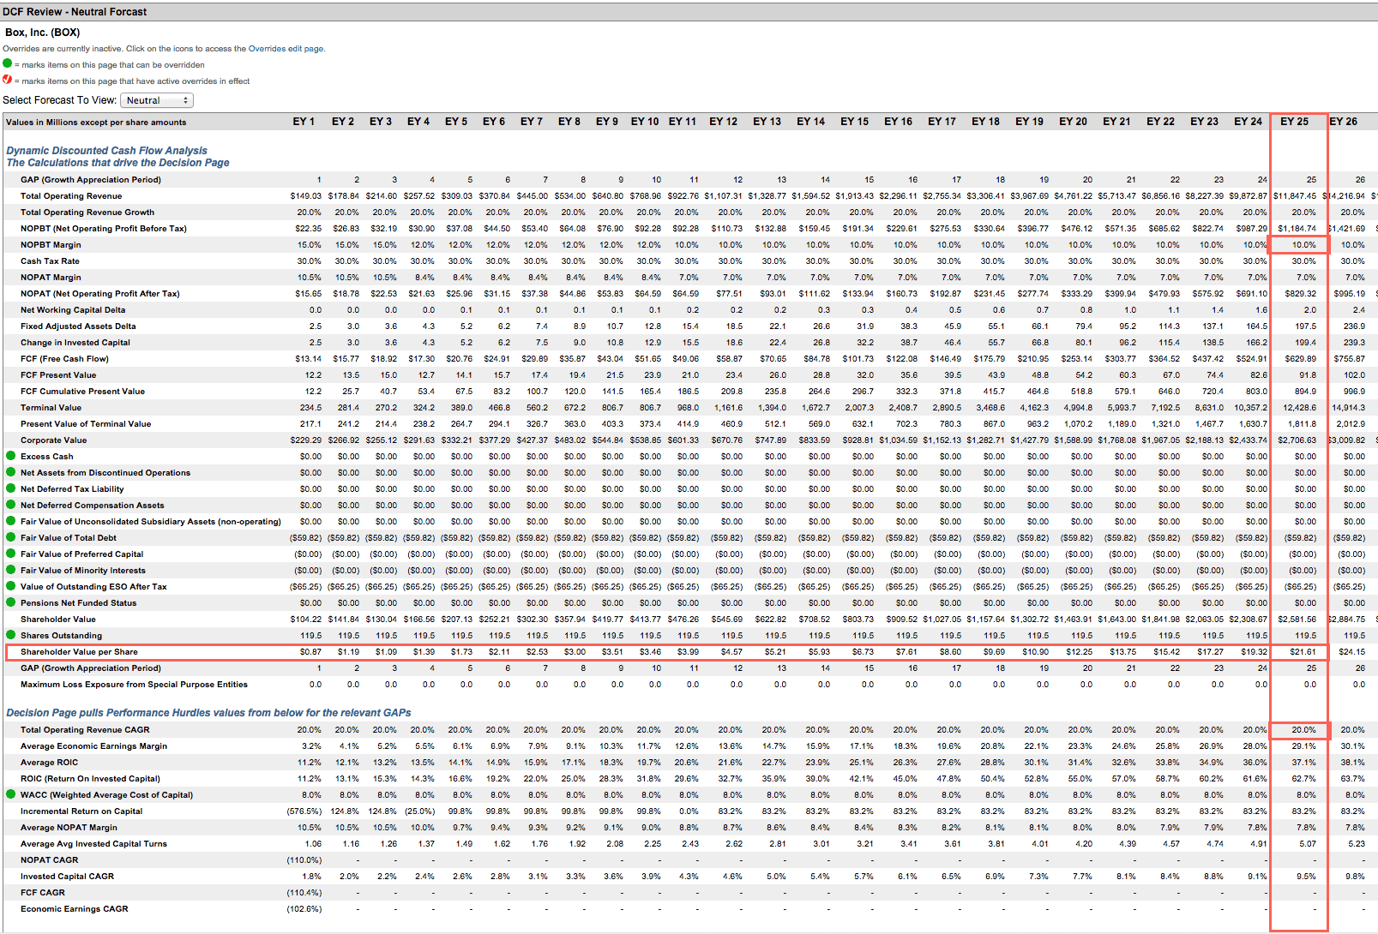Select the EY 26 column header
This screenshot has width=1378, height=934.
tap(1343, 122)
